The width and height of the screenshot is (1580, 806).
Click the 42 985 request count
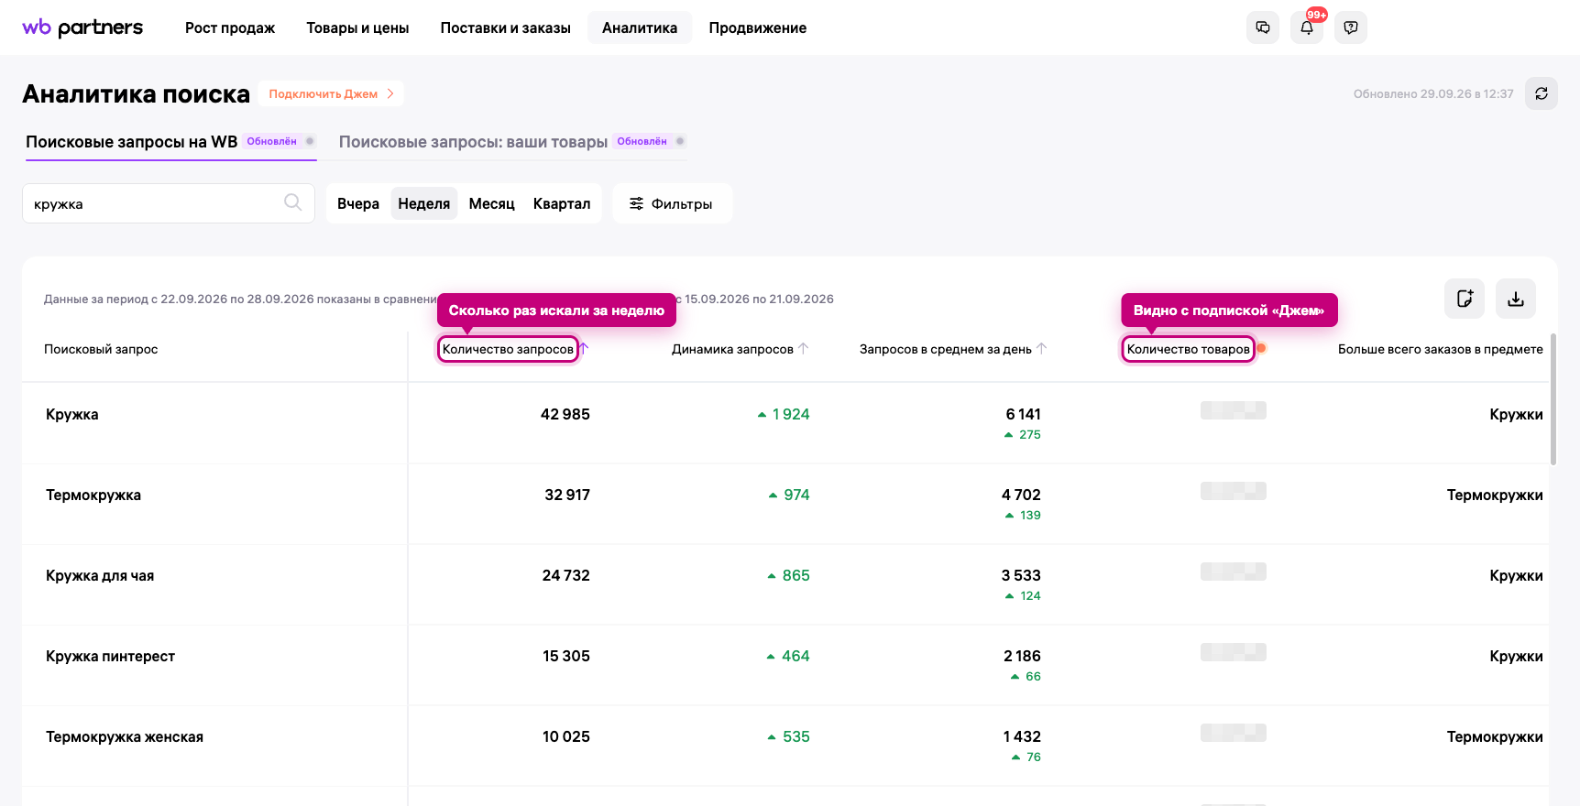click(565, 414)
